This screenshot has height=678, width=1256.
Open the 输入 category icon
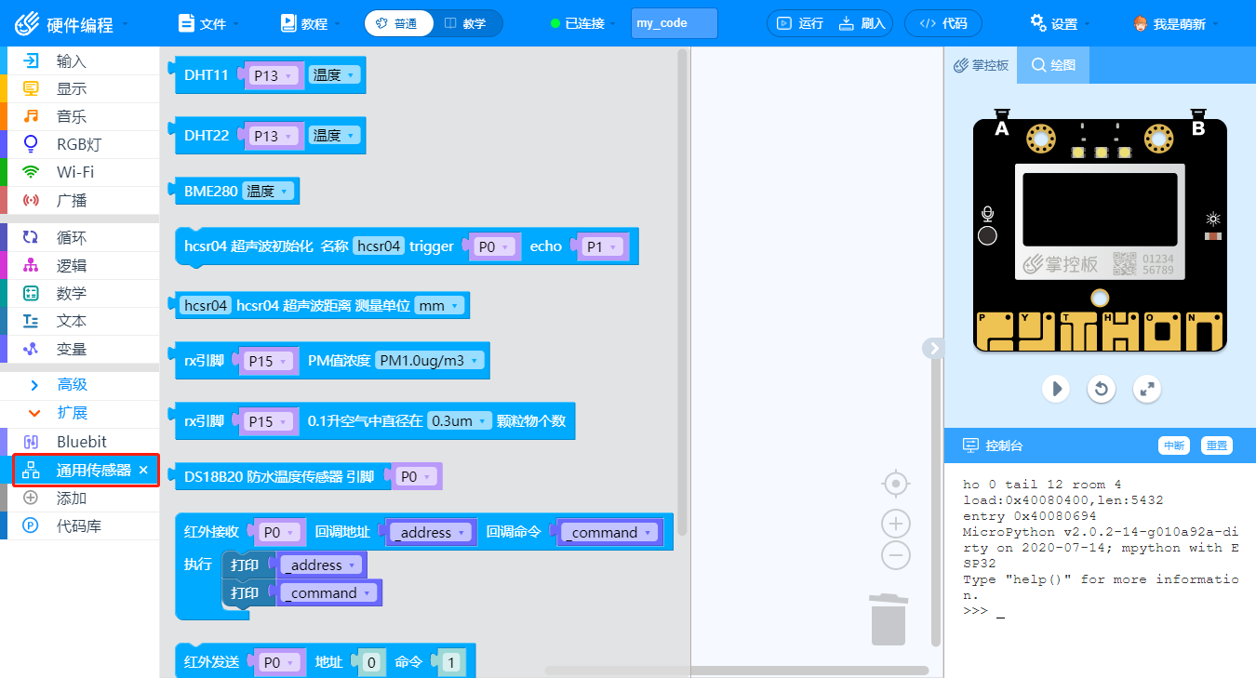pos(32,61)
